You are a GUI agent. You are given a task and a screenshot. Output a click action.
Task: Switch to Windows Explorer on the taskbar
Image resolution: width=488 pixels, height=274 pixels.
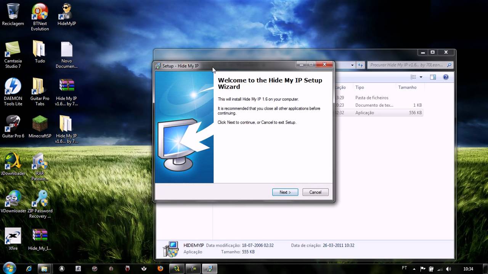pos(44,268)
